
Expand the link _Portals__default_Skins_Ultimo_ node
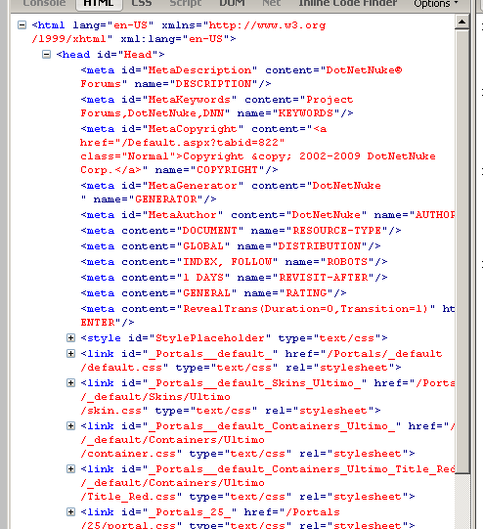[70, 382]
